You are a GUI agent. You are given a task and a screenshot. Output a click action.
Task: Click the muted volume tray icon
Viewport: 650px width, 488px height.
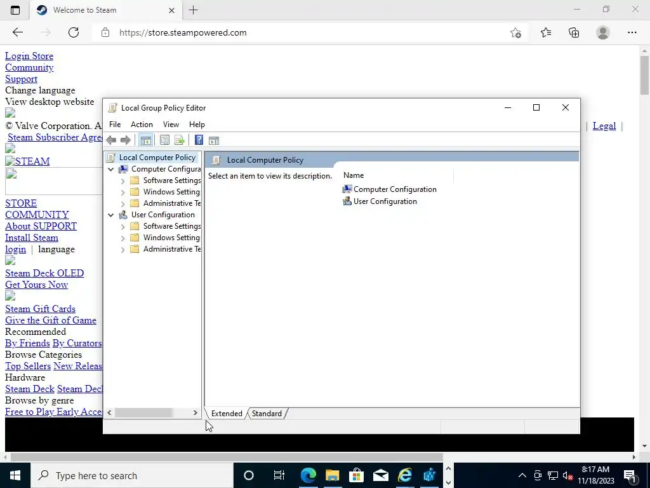567,475
